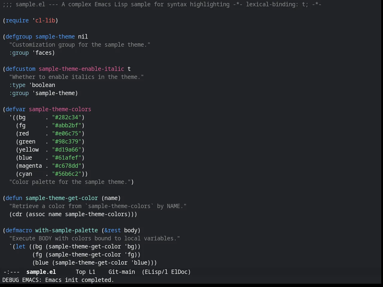
Task: Click the "#e06c75" color string
Action: point(66,133)
